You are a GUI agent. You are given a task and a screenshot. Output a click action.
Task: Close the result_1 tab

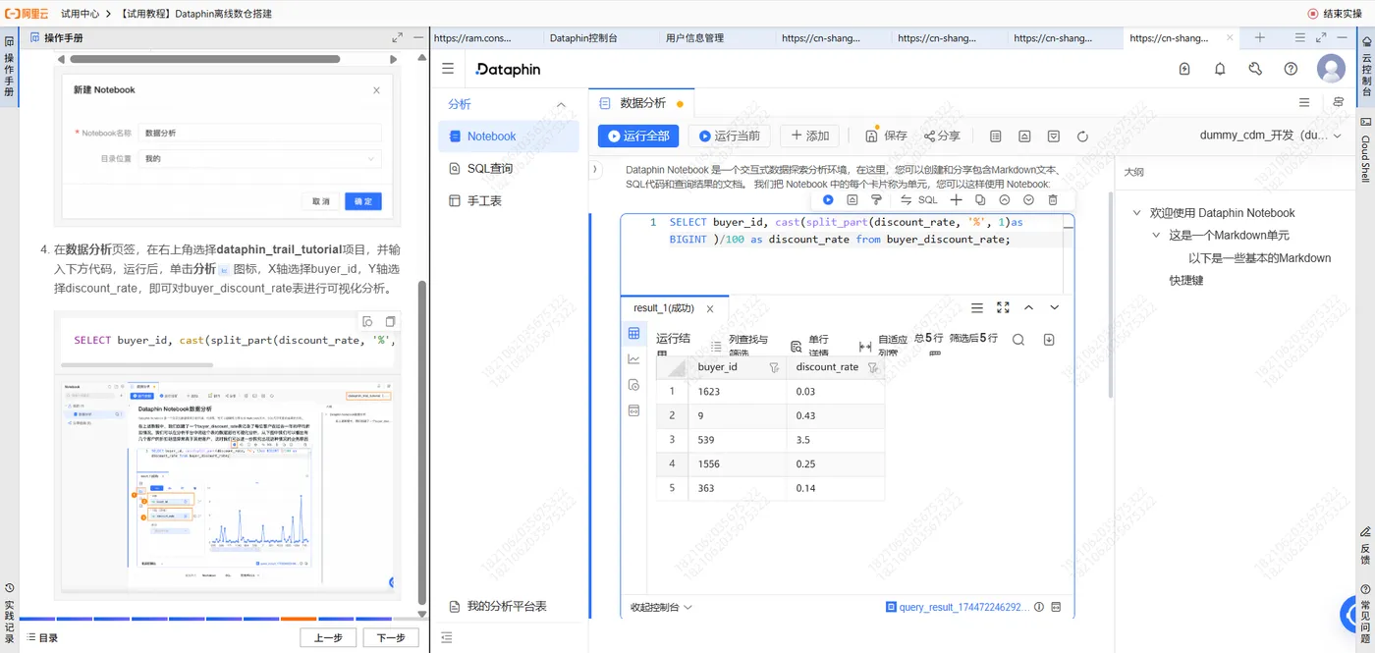(710, 308)
